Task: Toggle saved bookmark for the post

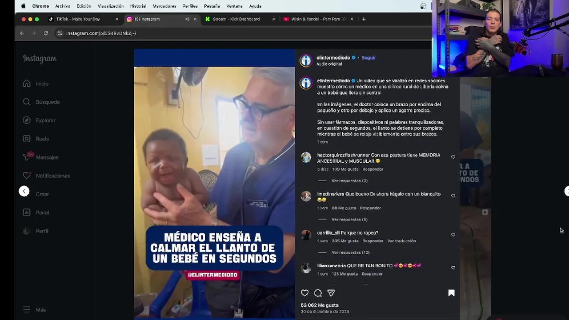Action: [x=451, y=293]
